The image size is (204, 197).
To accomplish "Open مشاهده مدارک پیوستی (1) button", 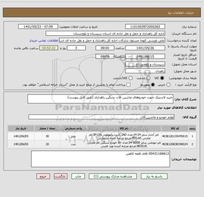I will (x=113, y=176).
